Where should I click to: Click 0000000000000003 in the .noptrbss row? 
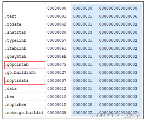point(118,105)
